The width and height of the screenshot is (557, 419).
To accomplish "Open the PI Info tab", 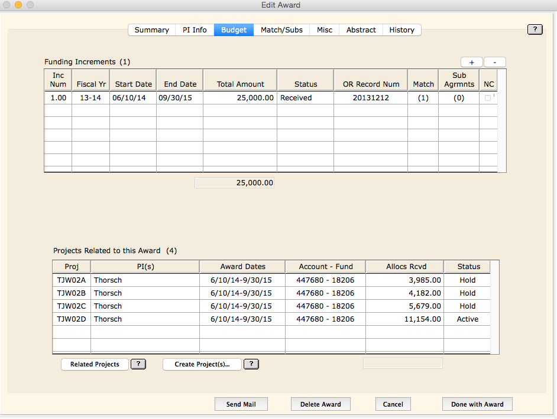I will click(x=195, y=30).
